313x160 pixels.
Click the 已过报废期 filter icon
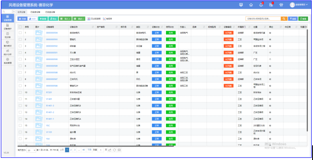click(x=89, y=19)
